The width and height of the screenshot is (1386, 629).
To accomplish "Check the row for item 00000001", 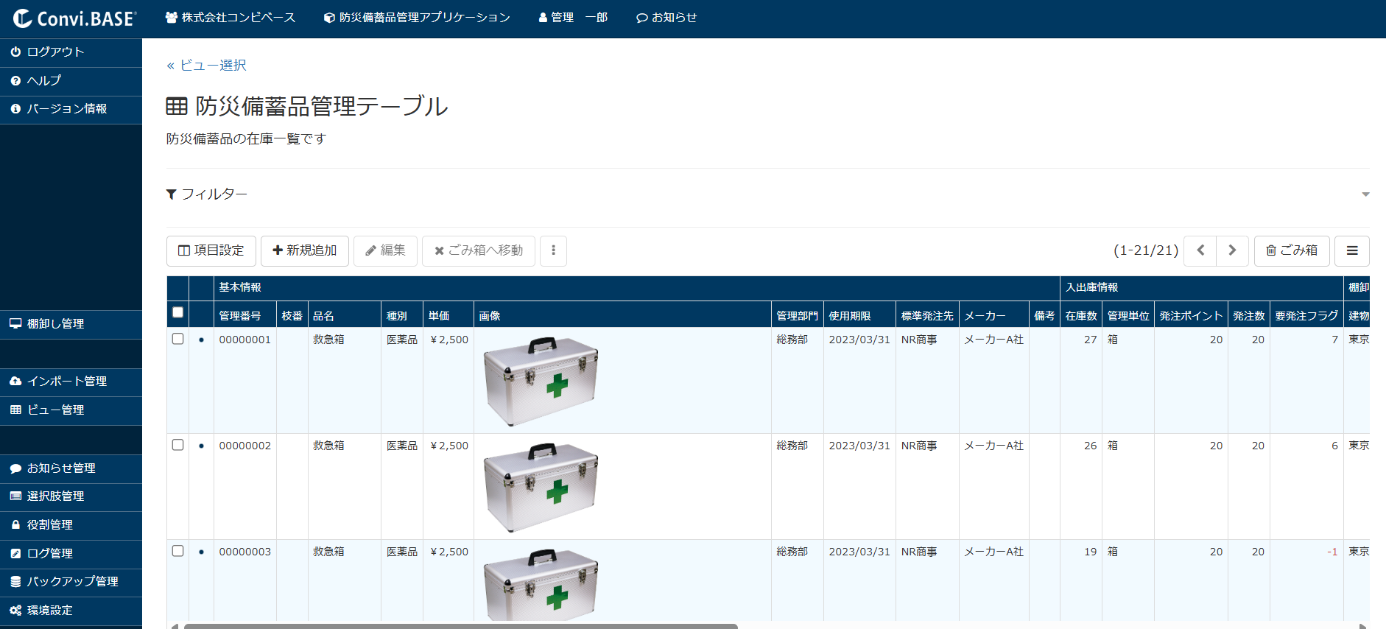I will (x=177, y=339).
